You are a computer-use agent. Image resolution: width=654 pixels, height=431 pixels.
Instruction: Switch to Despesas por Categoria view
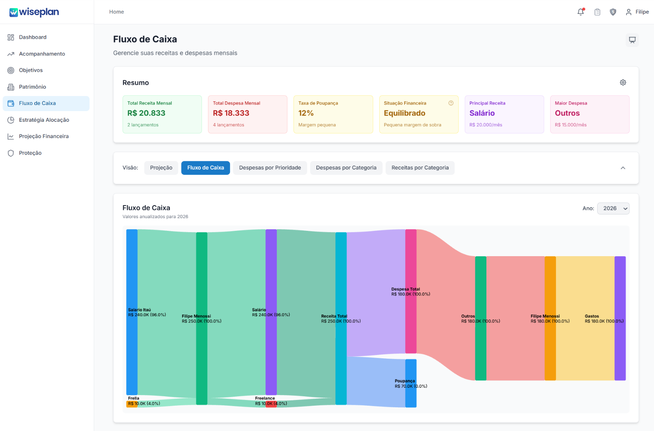[346, 168]
